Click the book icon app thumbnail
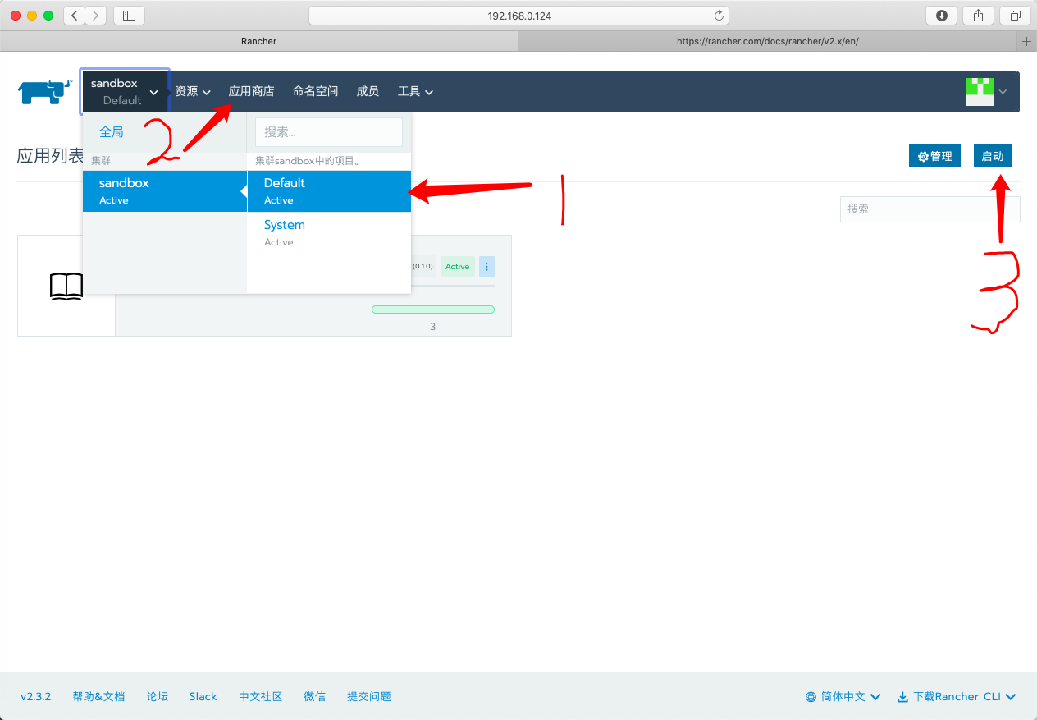The height and width of the screenshot is (720, 1037). pos(66,286)
